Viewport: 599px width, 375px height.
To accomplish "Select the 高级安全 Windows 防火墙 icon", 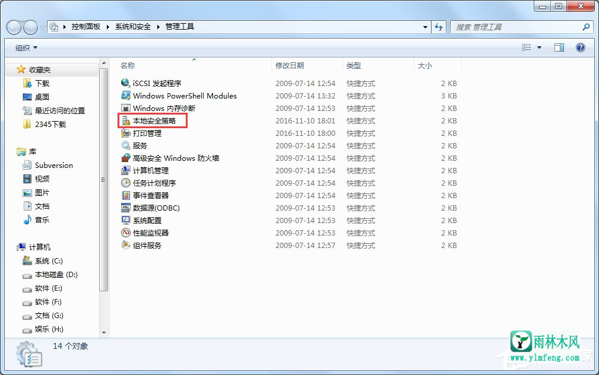I will coord(126,158).
